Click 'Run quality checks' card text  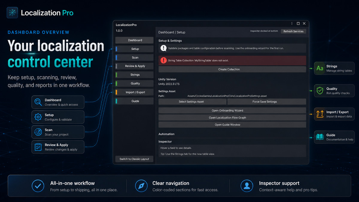pos(338,93)
